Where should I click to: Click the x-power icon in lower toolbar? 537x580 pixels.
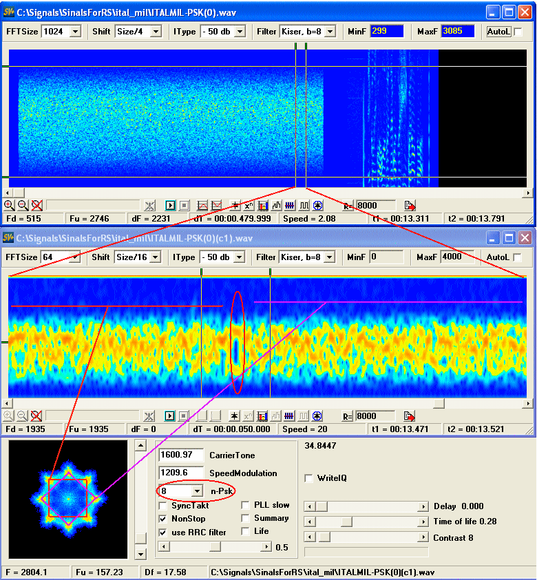coord(249,416)
